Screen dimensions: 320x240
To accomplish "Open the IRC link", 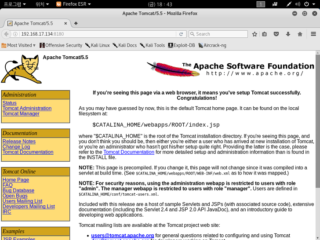I will (7, 211).
